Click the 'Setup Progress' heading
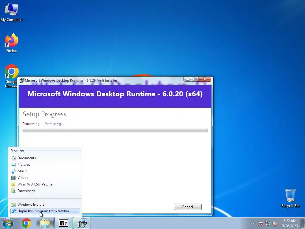The height and width of the screenshot is (229, 305). (44, 114)
